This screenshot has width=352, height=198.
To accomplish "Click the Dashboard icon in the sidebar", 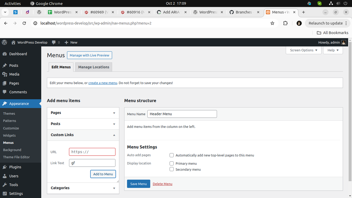I will 5,54.
